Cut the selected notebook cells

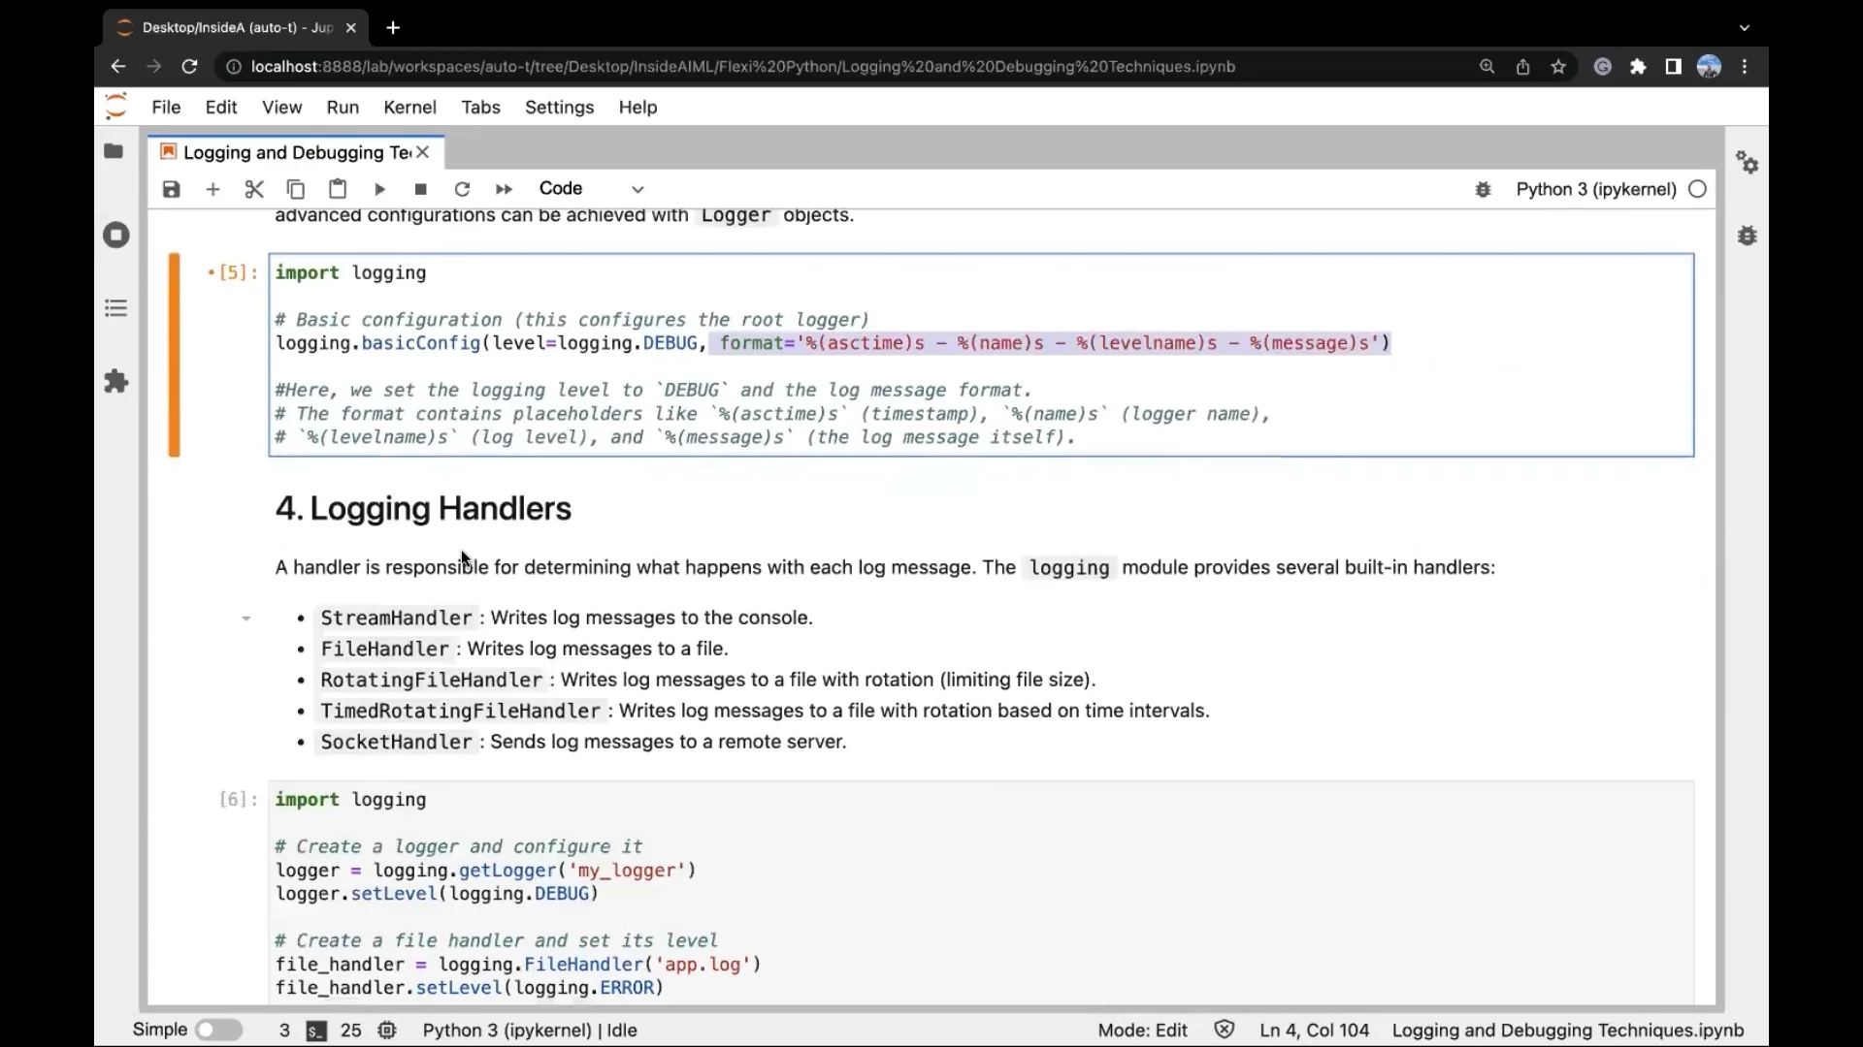254,189
